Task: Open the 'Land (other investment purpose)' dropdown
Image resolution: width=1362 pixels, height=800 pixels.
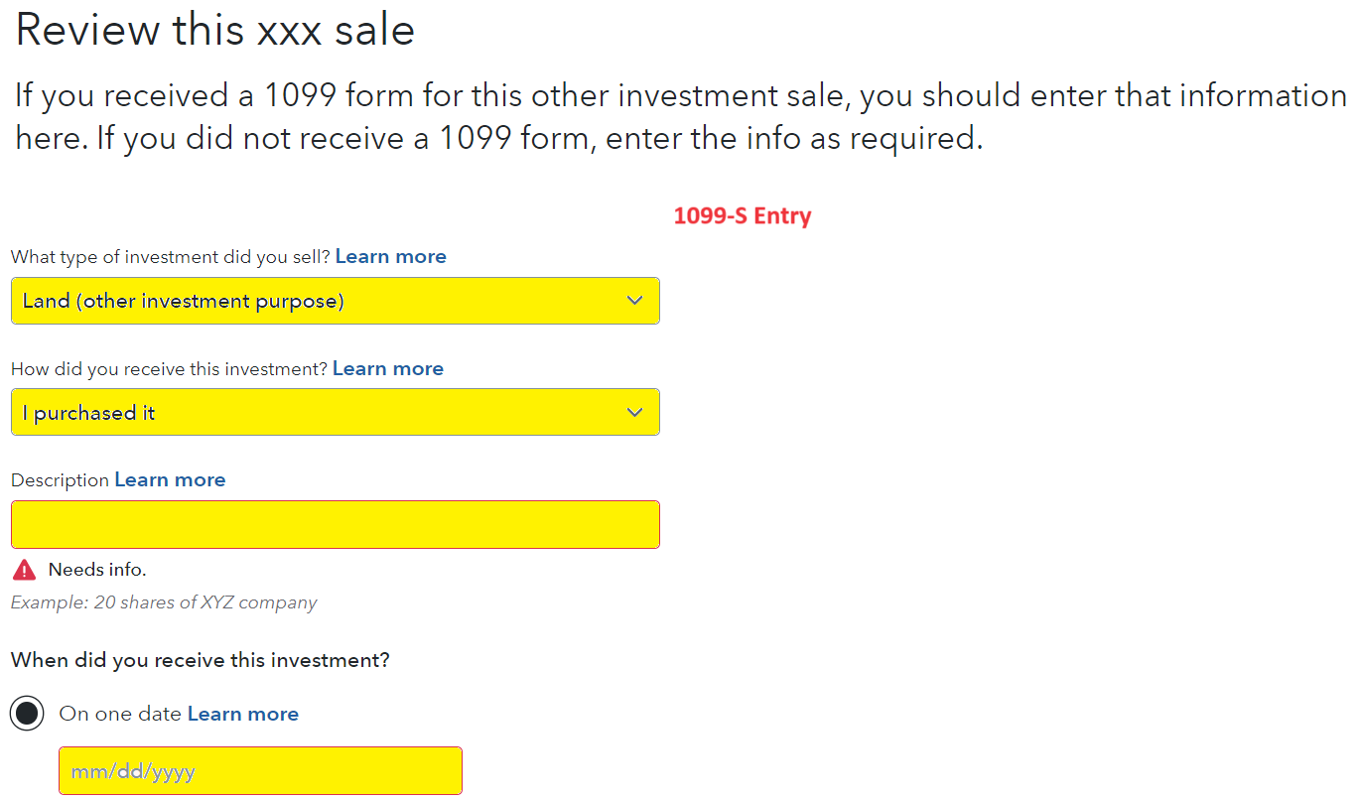Action: pyautogui.click(x=336, y=301)
